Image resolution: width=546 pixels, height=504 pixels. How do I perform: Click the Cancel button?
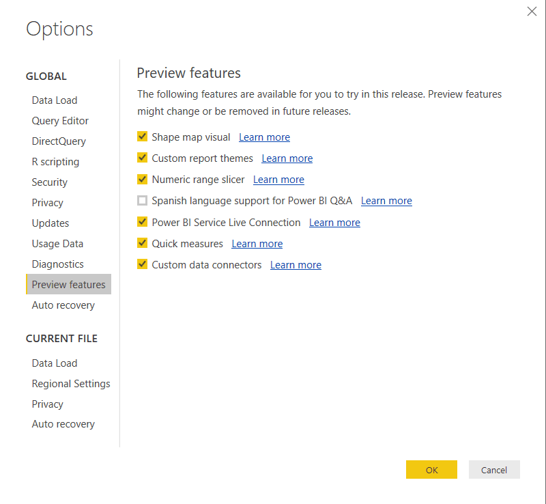(x=493, y=469)
